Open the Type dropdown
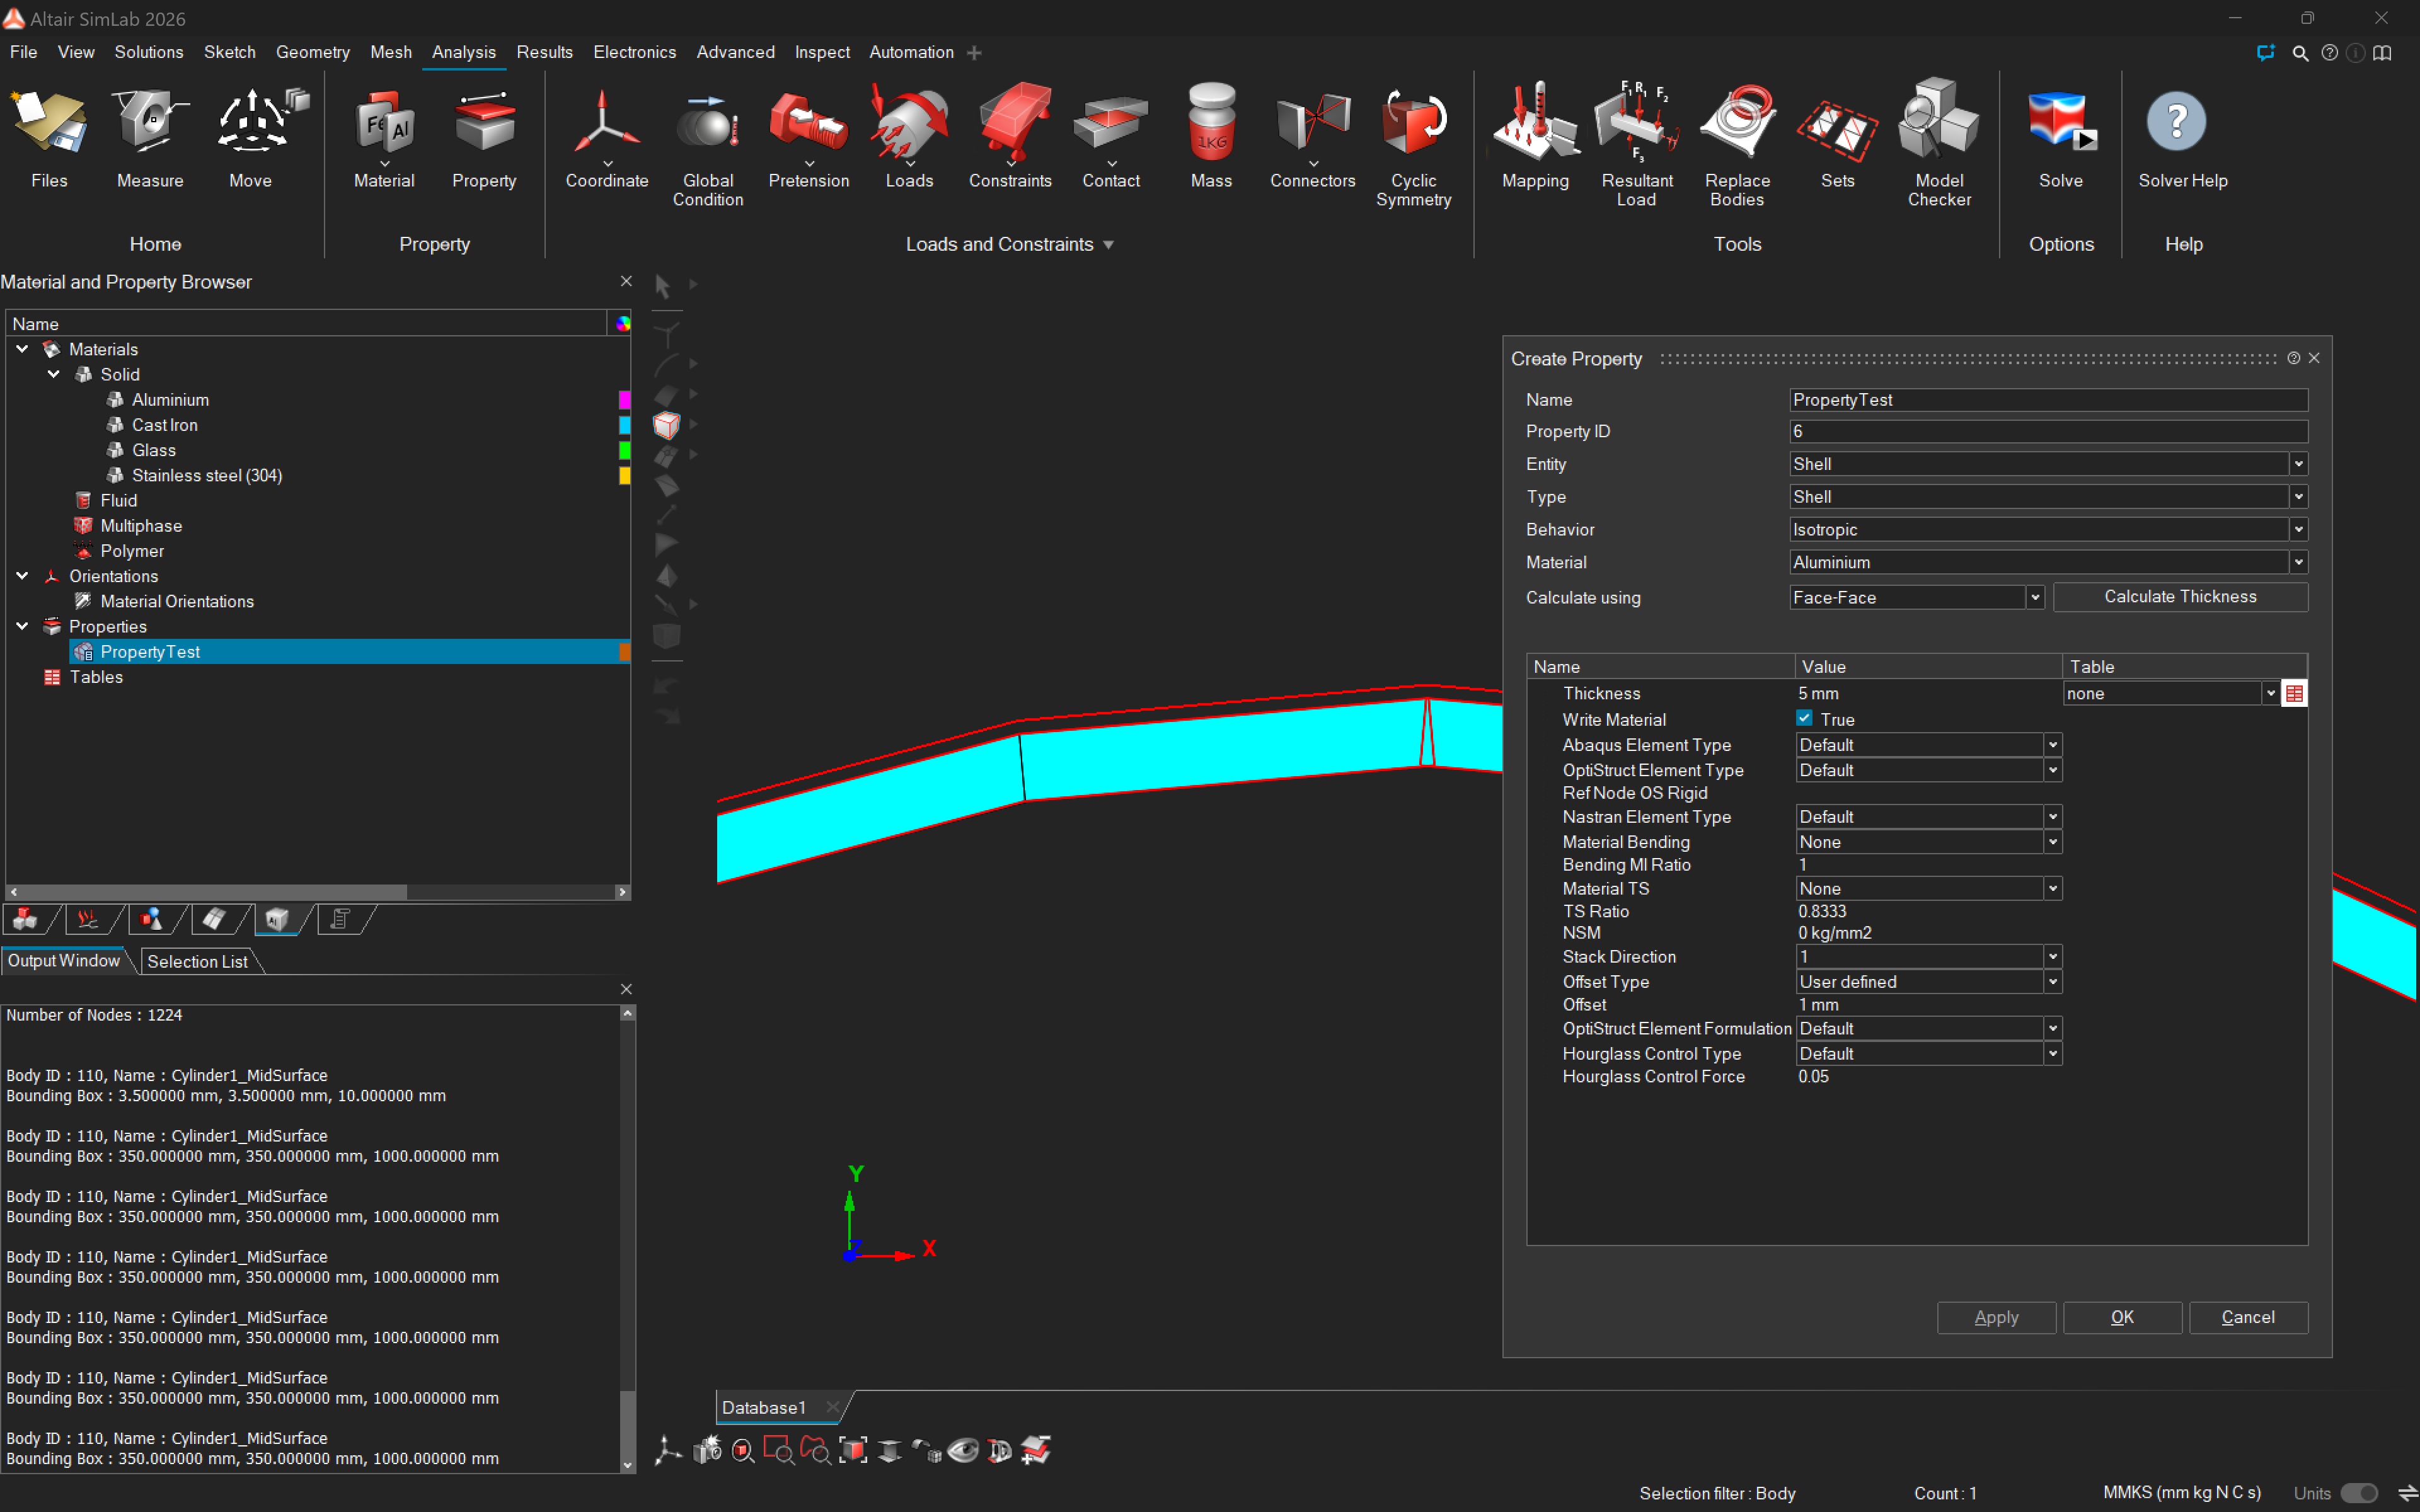Image resolution: width=2420 pixels, height=1512 pixels. pyautogui.click(x=2298, y=497)
